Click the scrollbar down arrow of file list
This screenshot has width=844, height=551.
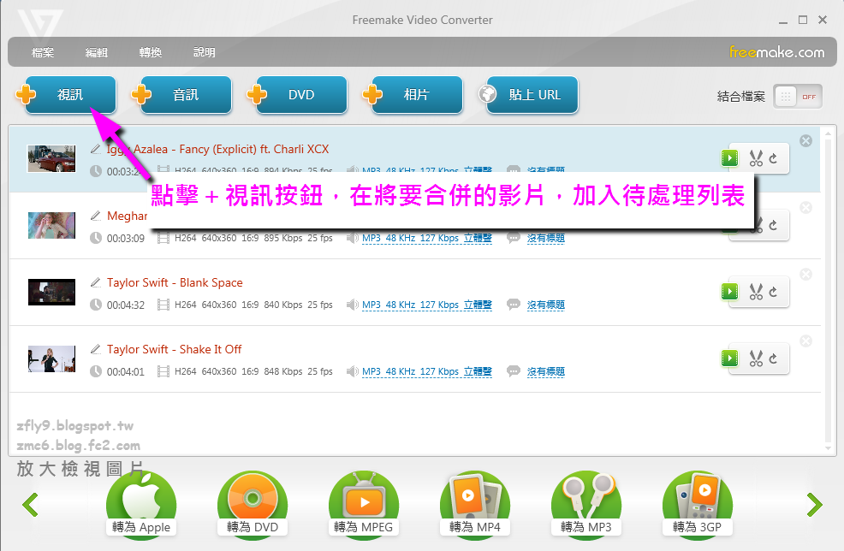829,448
